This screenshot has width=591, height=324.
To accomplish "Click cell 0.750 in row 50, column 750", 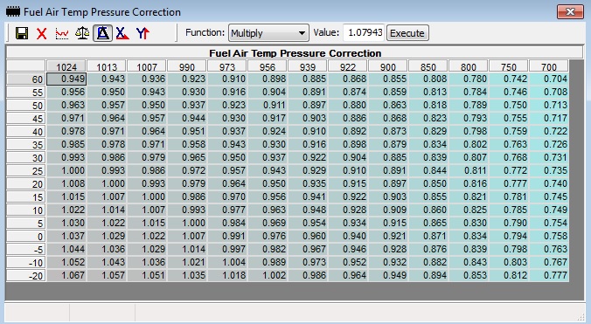I will point(509,105).
